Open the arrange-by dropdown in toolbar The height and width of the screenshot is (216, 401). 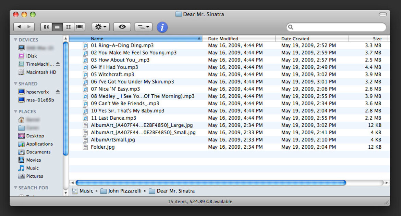pyautogui.click(x=144, y=27)
